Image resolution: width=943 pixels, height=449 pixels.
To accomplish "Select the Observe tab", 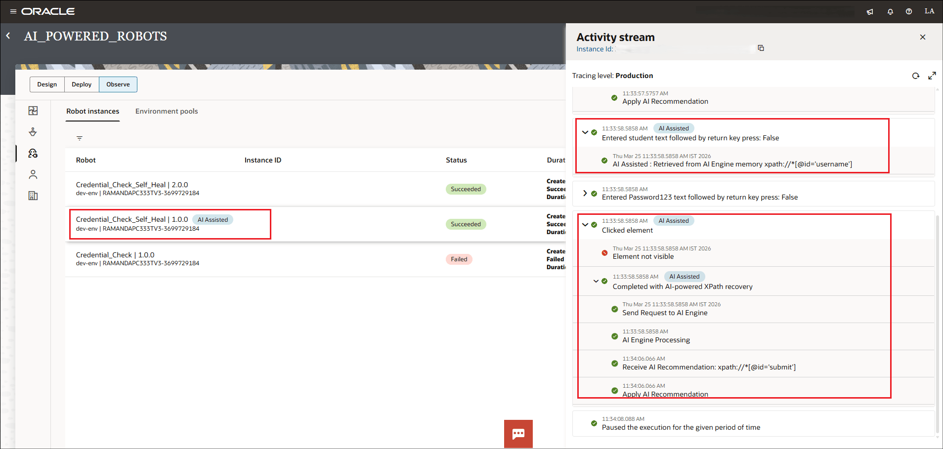I will pos(118,84).
